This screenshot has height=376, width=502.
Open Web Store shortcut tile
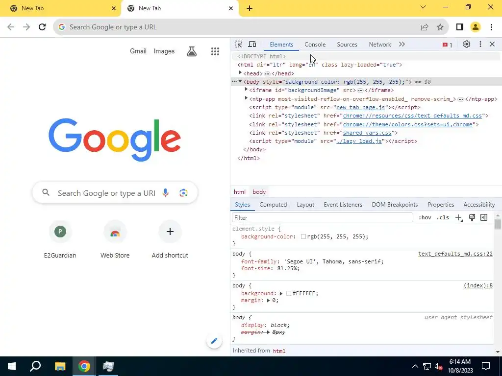115,240
